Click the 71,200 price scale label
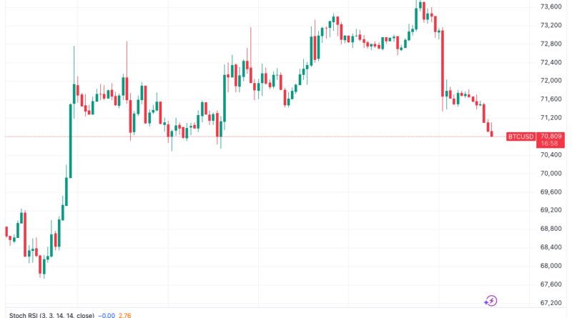This screenshot has width=572, height=318. point(551,118)
